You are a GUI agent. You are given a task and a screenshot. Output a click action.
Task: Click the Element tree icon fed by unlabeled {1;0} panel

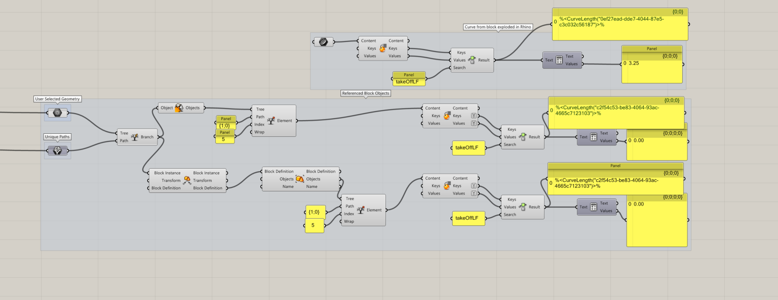pyautogui.click(x=361, y=210)
